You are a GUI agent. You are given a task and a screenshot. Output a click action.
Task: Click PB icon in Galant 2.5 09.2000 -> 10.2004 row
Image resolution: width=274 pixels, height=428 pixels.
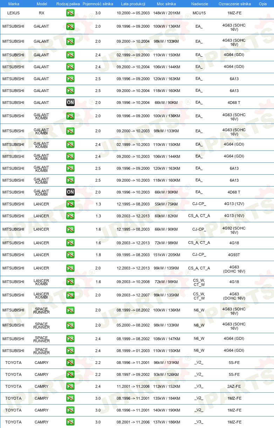click(70, 91)
